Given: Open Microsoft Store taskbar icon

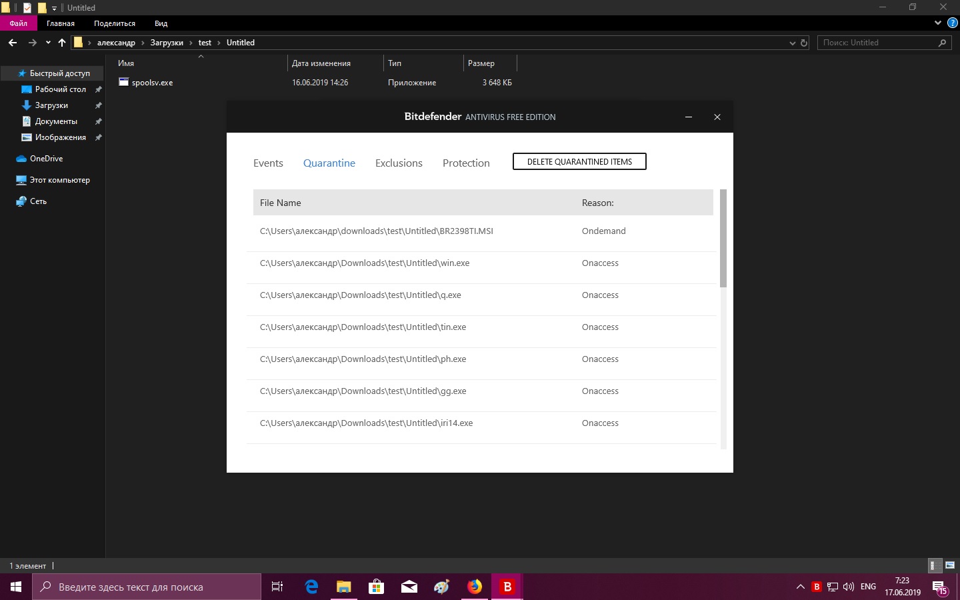Looking at the screenshot, I should point(377,587).
